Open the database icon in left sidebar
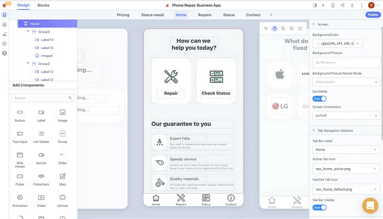383x219 pixels. (x=4, y=25)
